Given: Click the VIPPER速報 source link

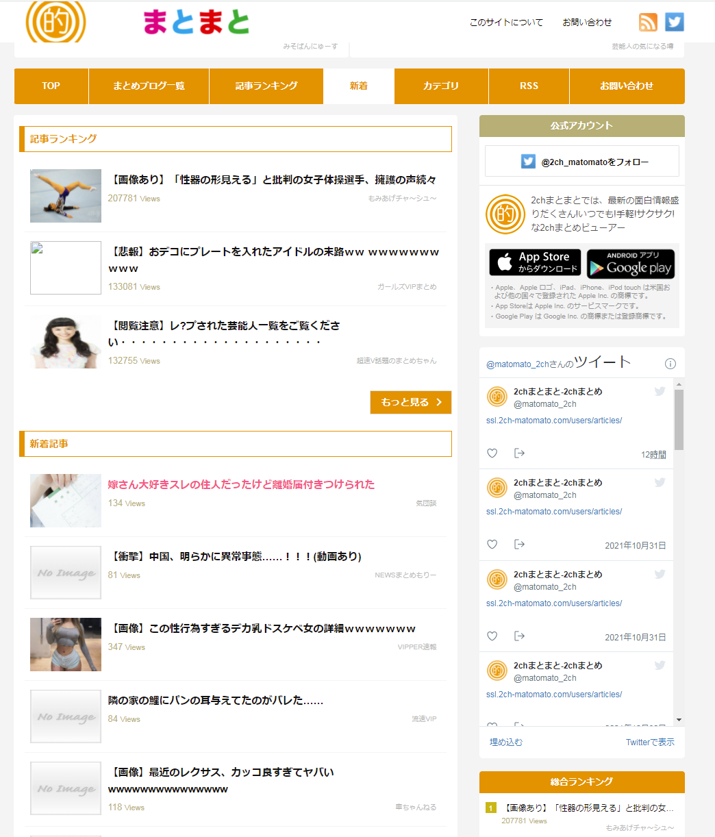Looking at the screenshot, I should [x=417, y=647].
